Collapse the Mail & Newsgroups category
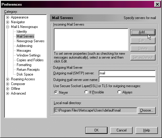The width and height of the screenshot is (162, 138). coord(7,27)
